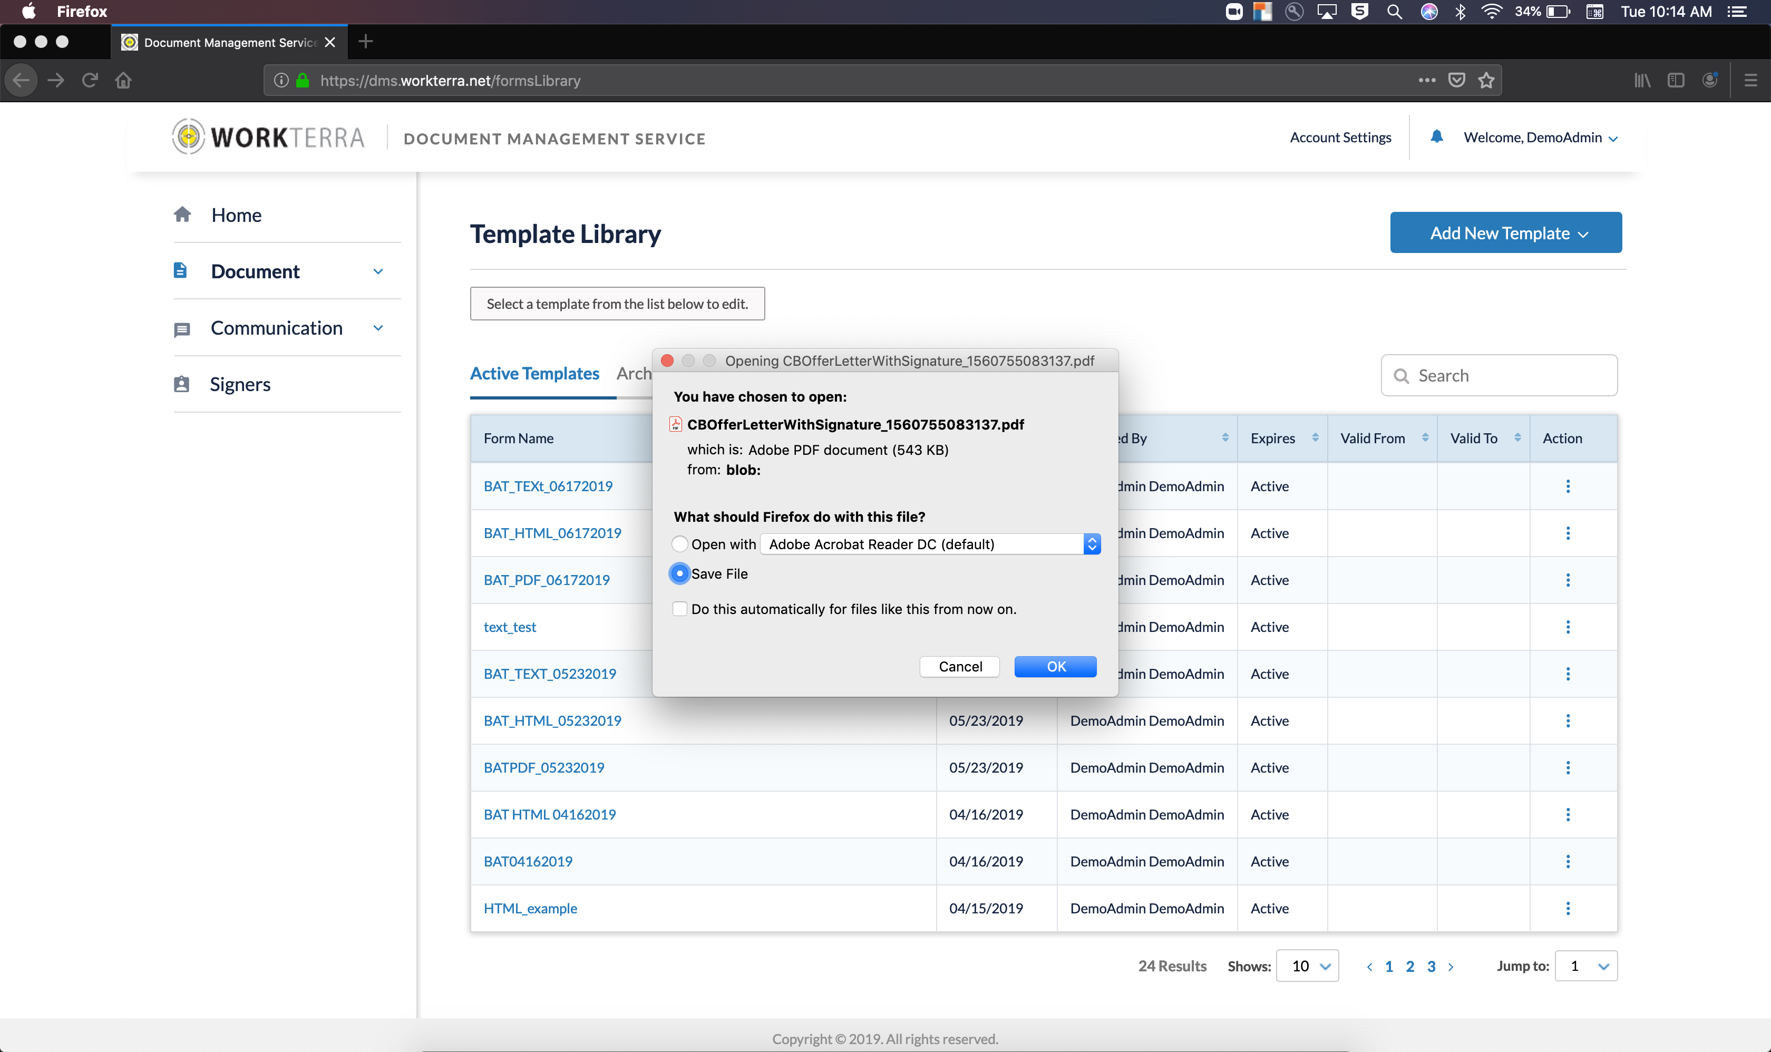Open Account Settings link
The image size is (1771, 1052).
point(1341,138)
